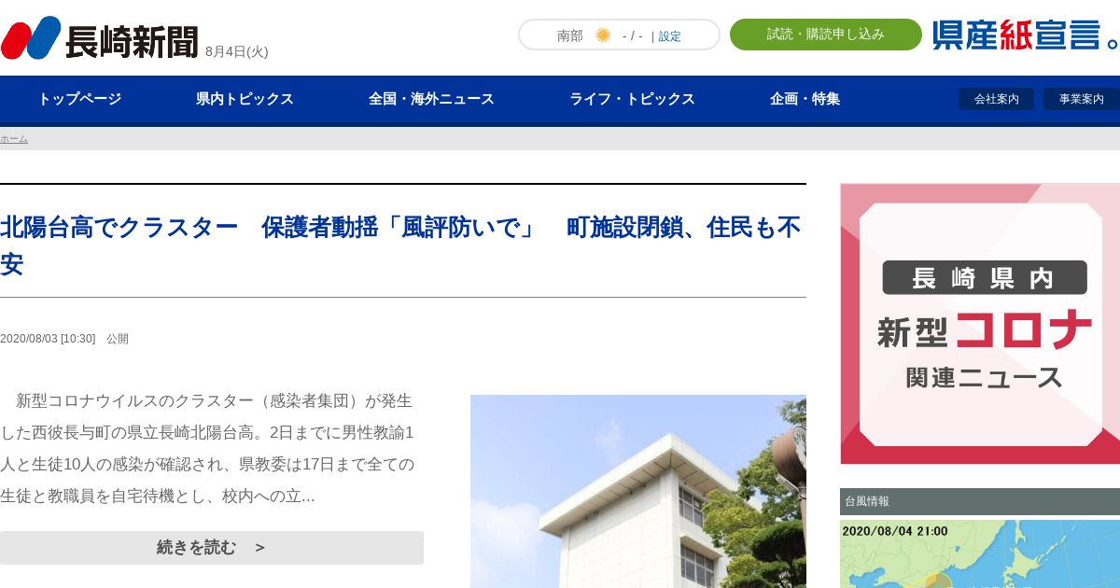
Task: Open the school building article photo
Action: tap(638, 491)
